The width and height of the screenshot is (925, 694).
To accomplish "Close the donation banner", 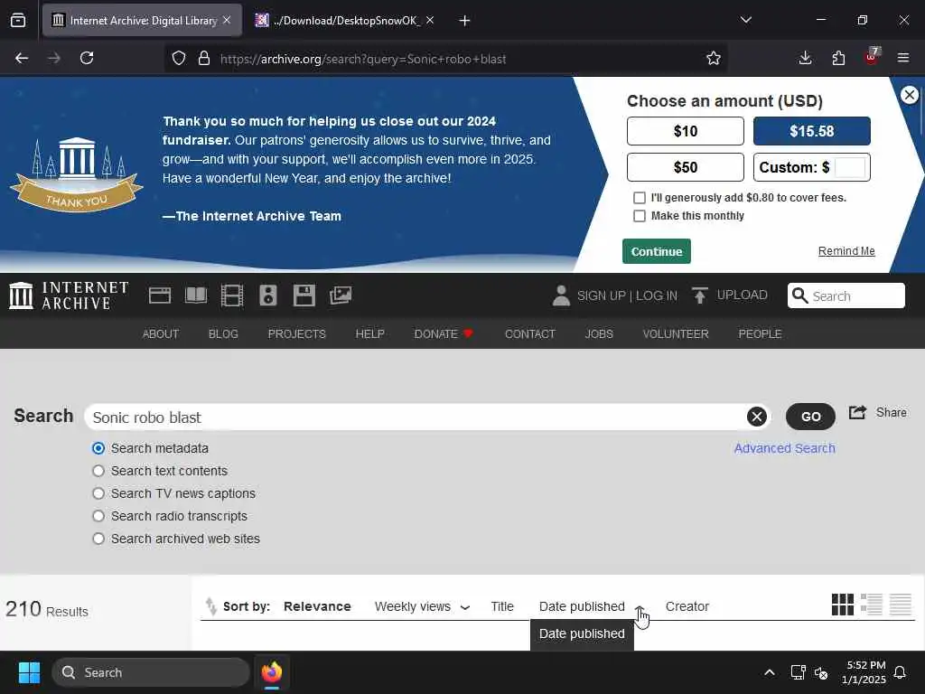I will tap(910, 94).
